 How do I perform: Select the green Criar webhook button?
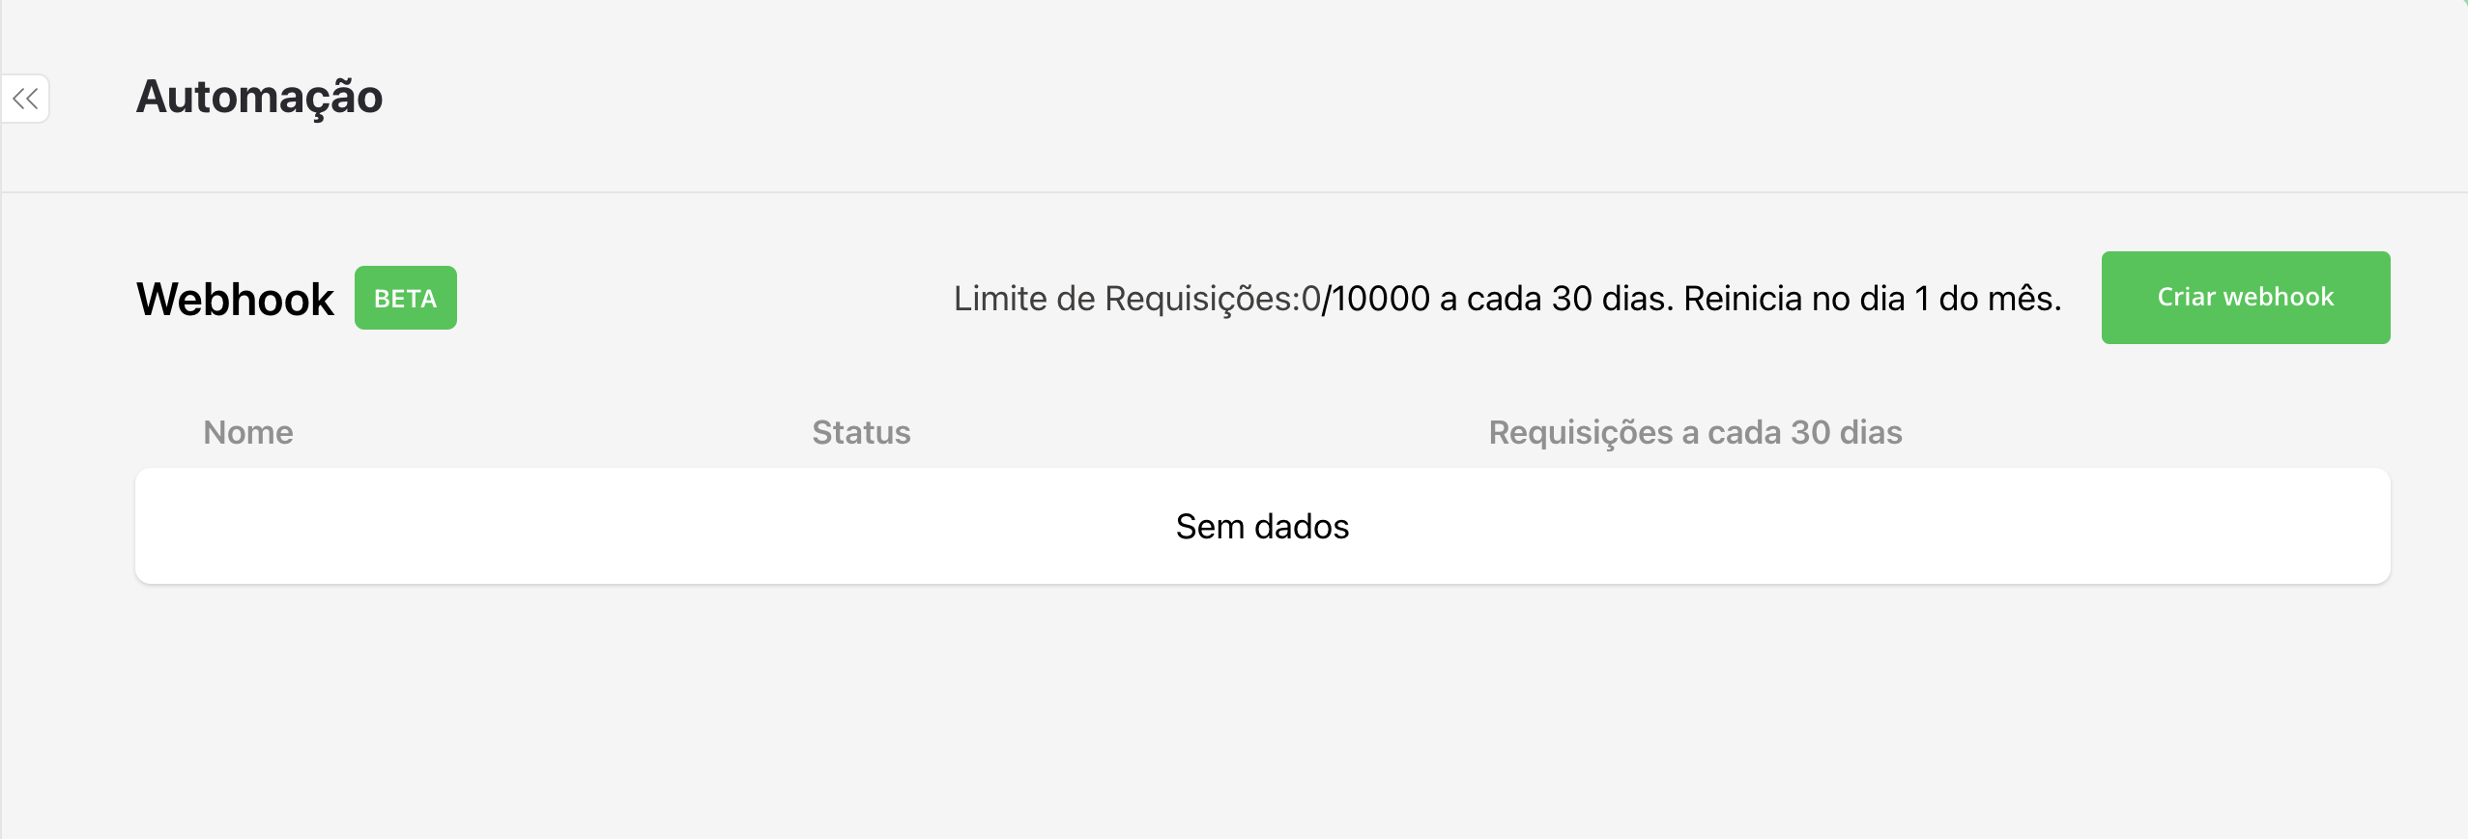2244,297
